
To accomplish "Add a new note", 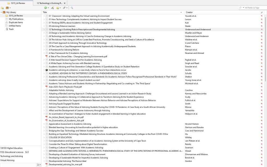I will [58, 8].
